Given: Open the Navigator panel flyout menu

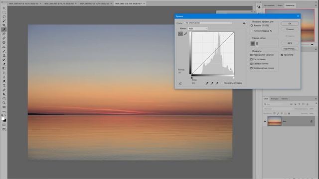Looking at the screenshot, I should 316,5.
